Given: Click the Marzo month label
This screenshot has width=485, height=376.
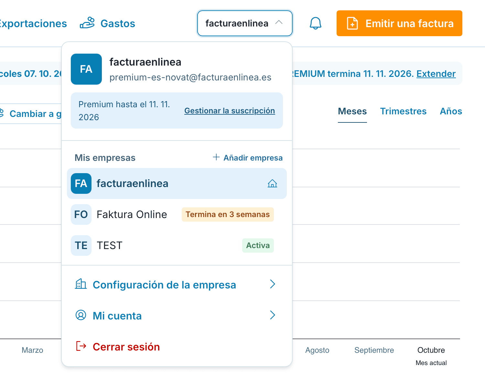Looking at the screenshot, I should point(32,350).
